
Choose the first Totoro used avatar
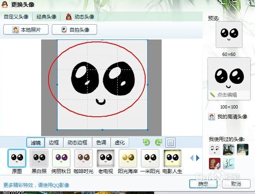coord(229,150)
